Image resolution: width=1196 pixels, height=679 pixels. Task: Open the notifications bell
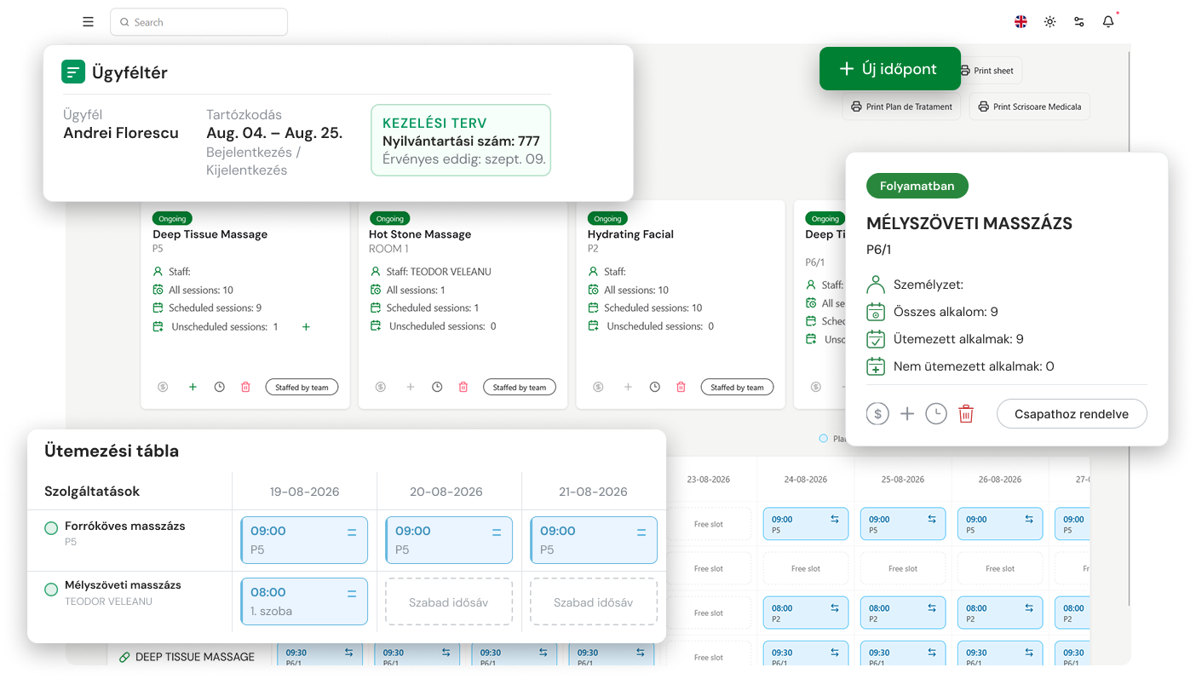[x=1107, y=22]
